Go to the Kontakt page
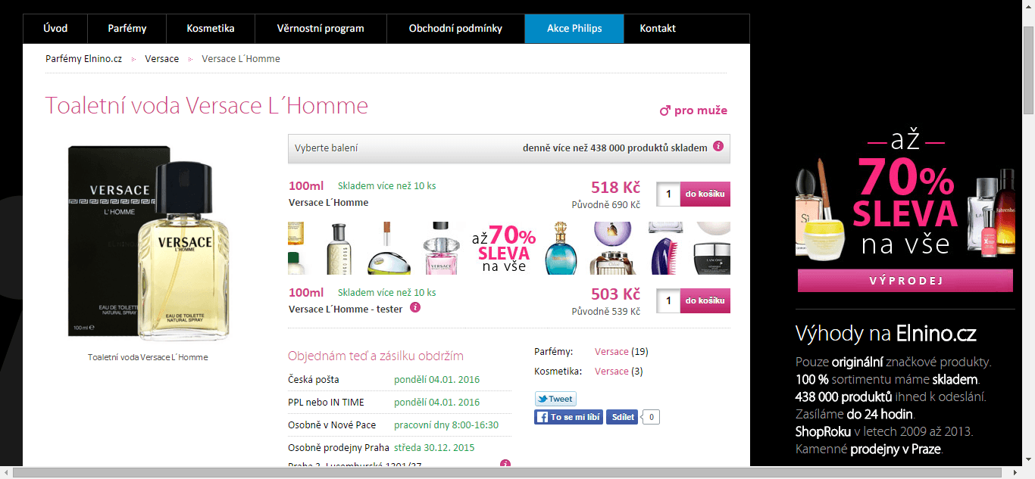The height and width of the screenshot is (479, 1035). (x=657, y=29)
